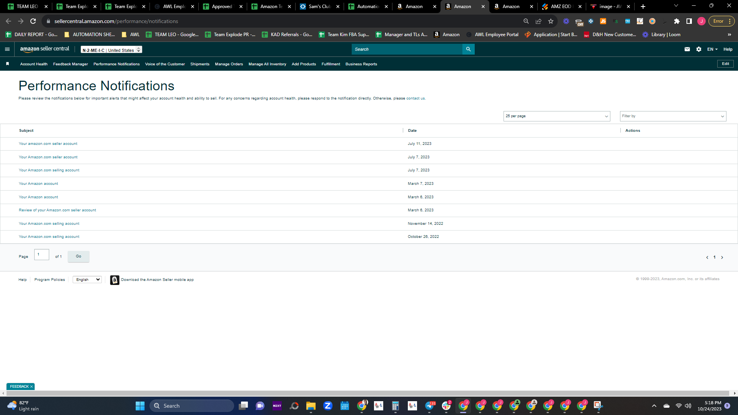Open Slack from the taskbar
Image resolution: width=738 pixels, height=415 pixels.
pyautogui.click(x=446, y=406)
